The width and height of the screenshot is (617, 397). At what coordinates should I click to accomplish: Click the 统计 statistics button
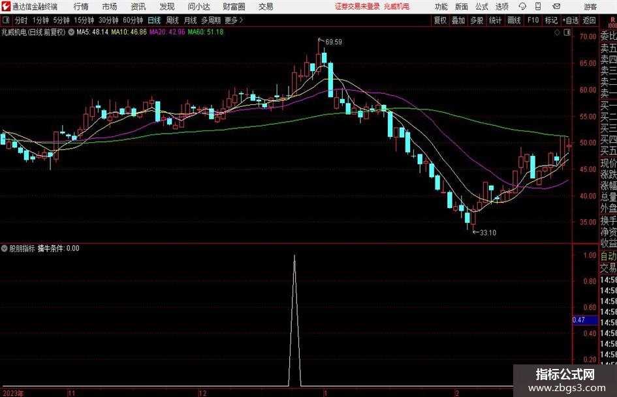tap(495, 20)
